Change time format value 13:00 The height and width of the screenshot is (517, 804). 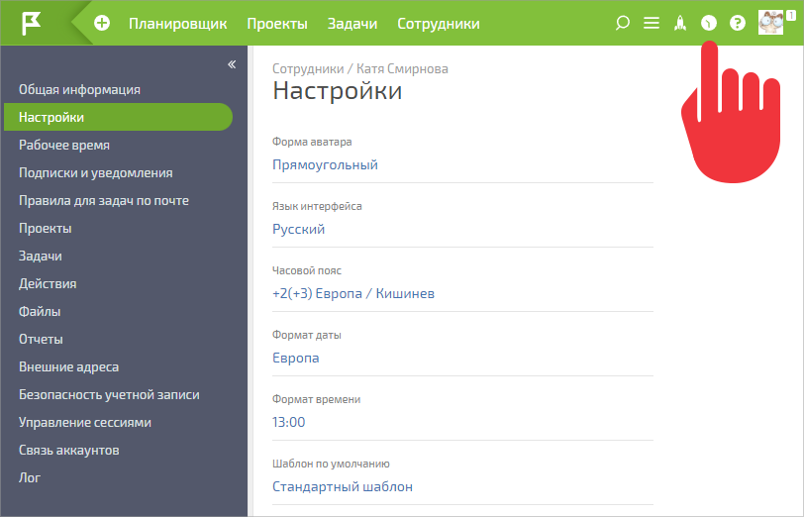289,422
